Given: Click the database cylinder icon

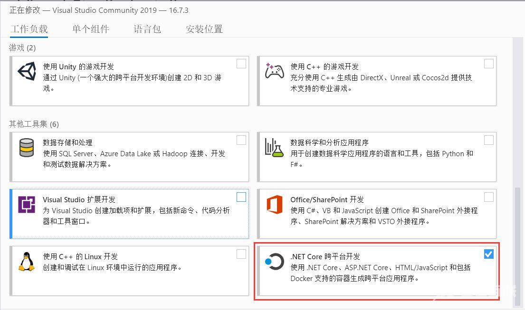Looking at the screenshot, I should coord(27,148).
